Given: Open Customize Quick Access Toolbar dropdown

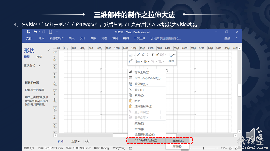Looking at the screenshot, I should click(57, 32).
